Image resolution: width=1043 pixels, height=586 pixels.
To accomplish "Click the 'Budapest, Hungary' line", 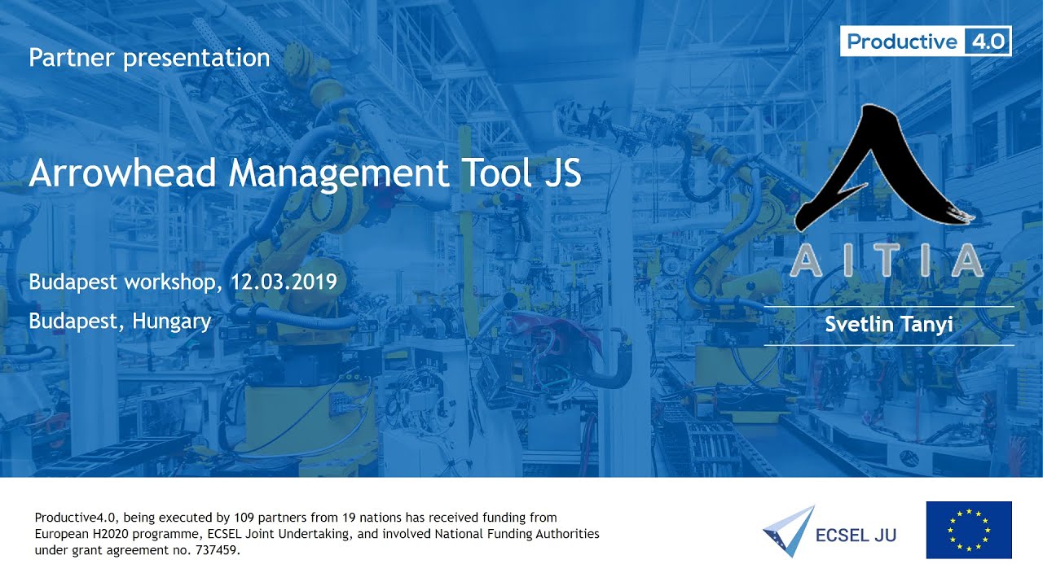I will [120, 321].
